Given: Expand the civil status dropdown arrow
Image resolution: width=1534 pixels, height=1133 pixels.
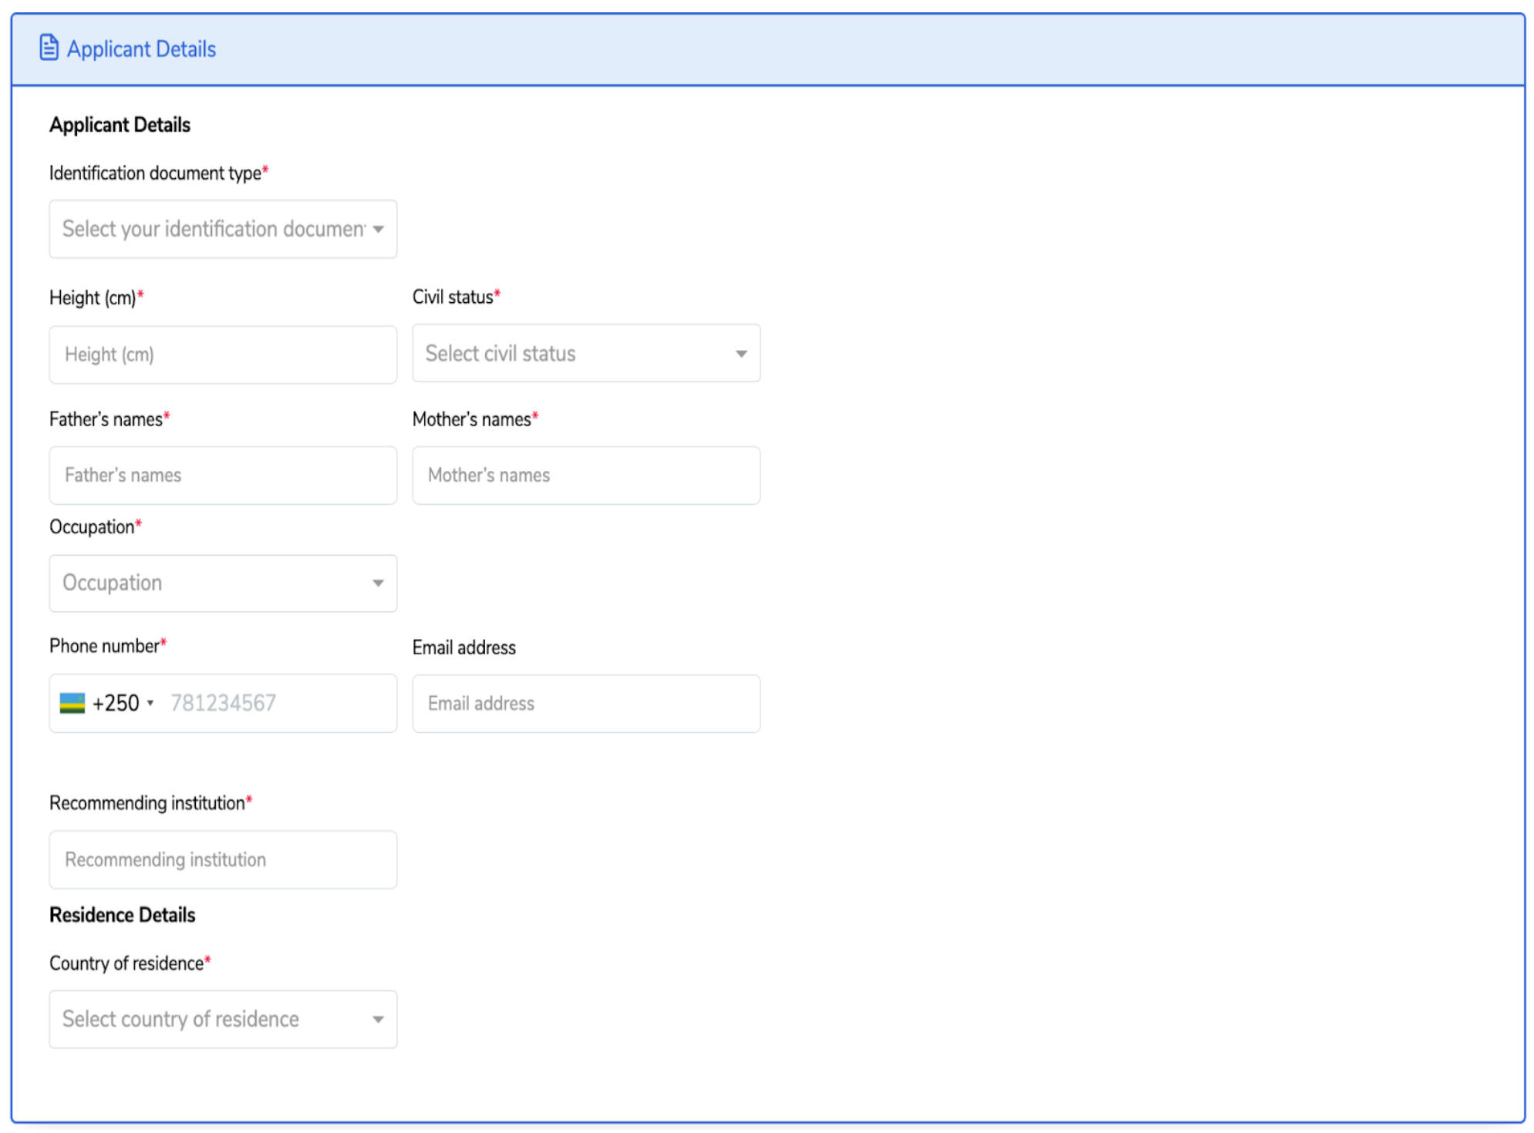Looking at the screenshot, I should tap(740, 354).
